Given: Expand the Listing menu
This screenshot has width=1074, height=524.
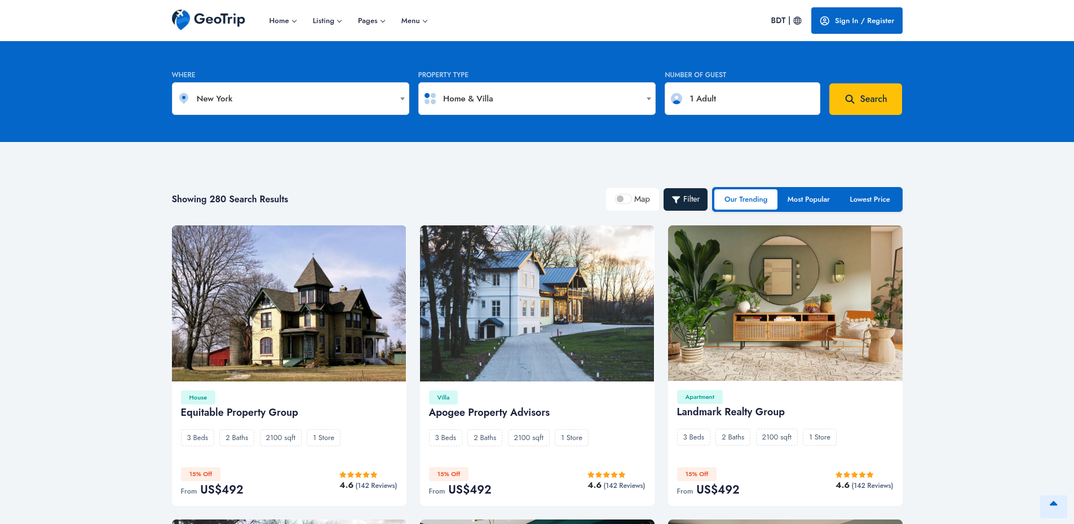Looking at the screenshot, I should 327,21.
